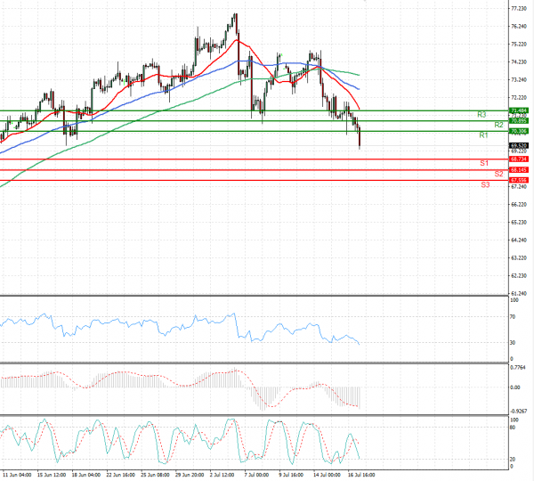Click the R3 resistance label
The height and width of the screenshot is (481, 534).
tap(481, 115)
